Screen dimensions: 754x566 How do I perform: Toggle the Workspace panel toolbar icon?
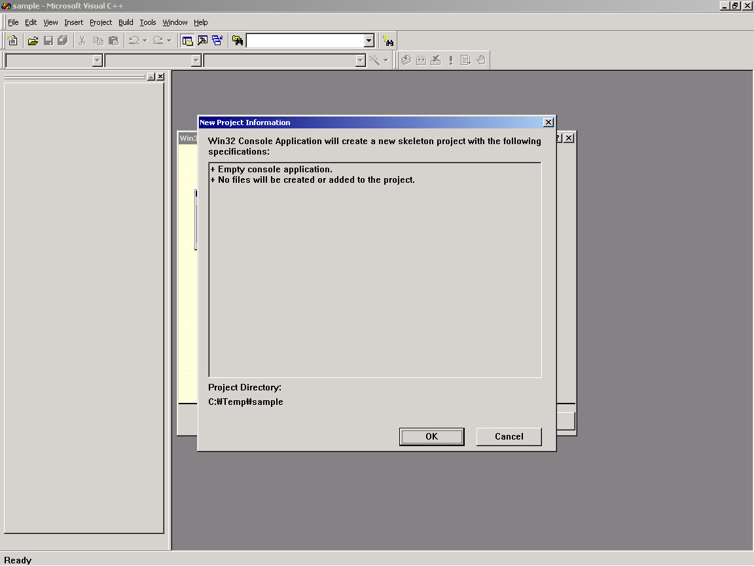187,41
